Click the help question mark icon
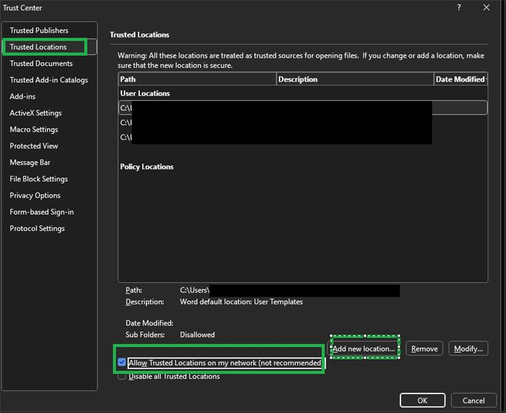This screenshot has width=506, height=413. (459, 8)
